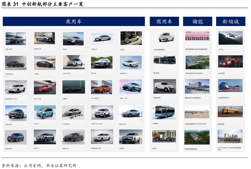Image resolution: width=251 pixels, height=169 pixels.
Task: Click the 中远海运绿水01 caption text
Action: coord(224,98)
